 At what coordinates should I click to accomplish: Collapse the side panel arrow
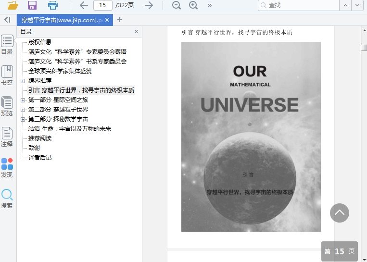click(8, 20)
